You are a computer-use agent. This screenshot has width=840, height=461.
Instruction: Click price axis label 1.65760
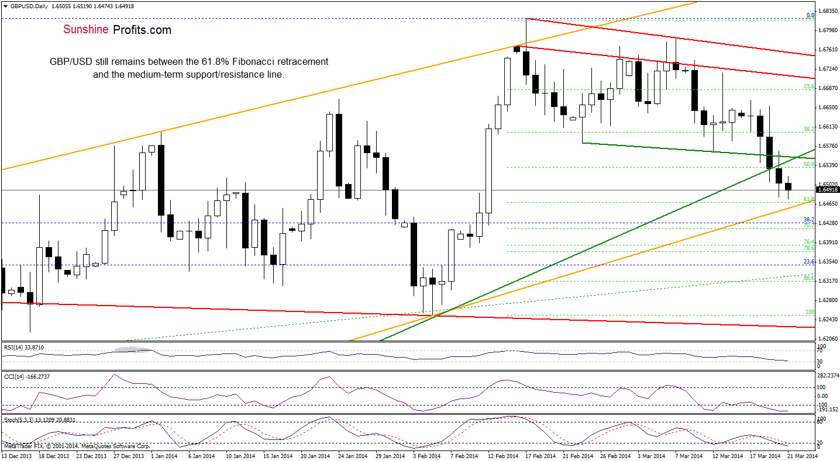tap(828, 146)
